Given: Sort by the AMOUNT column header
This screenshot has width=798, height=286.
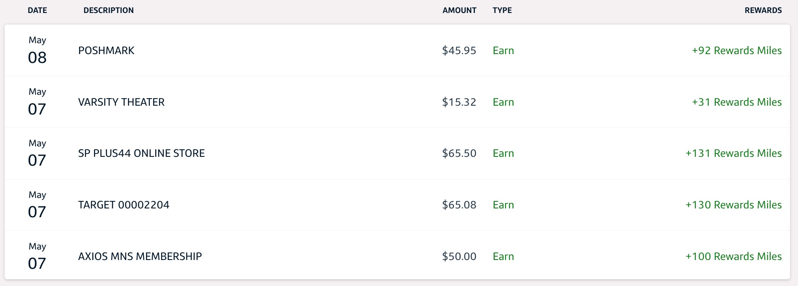Looking at the screenshot, I should 459,10.
